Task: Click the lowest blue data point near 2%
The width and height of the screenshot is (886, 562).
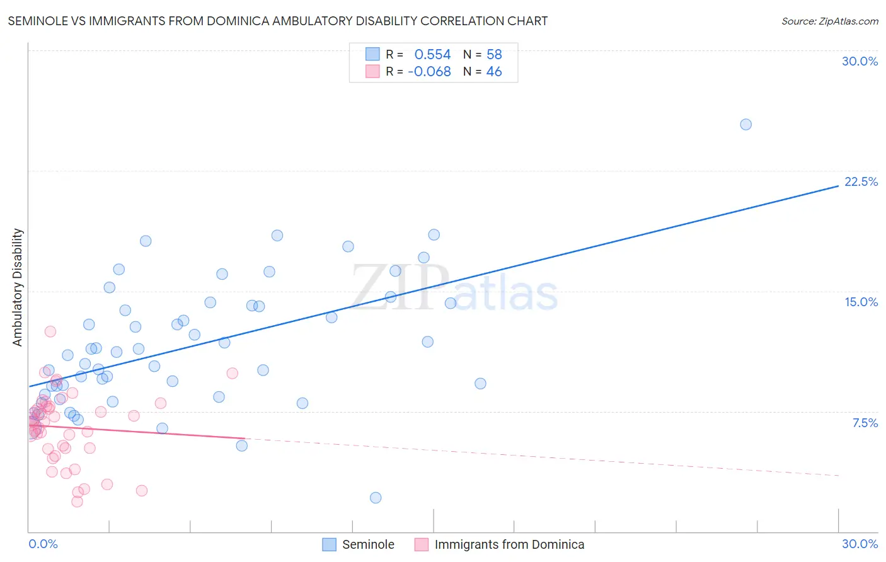Action: click(376, 498)
